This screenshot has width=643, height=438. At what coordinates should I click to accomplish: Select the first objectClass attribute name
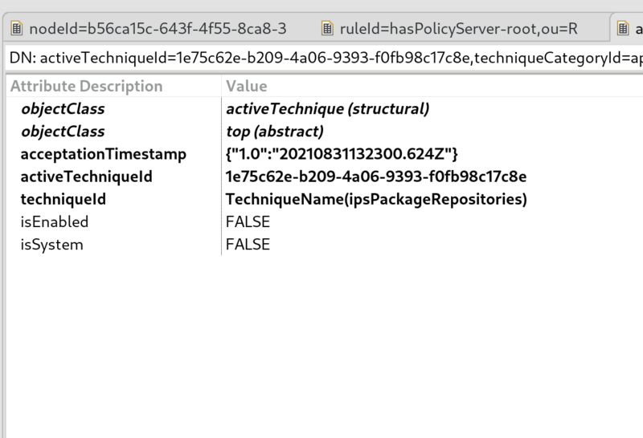63,109
